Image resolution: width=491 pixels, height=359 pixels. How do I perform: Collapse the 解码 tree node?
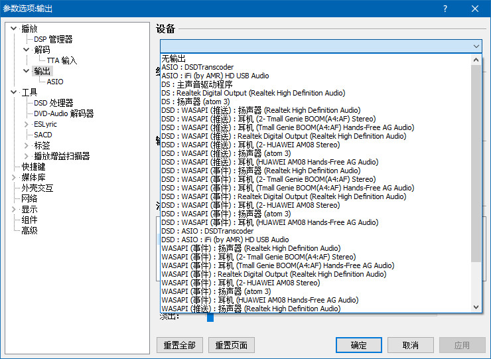27,50
